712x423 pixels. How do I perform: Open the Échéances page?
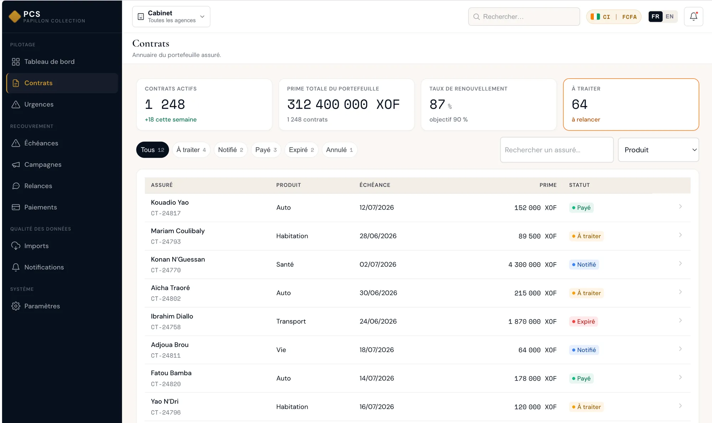click(x=62, y=143)
